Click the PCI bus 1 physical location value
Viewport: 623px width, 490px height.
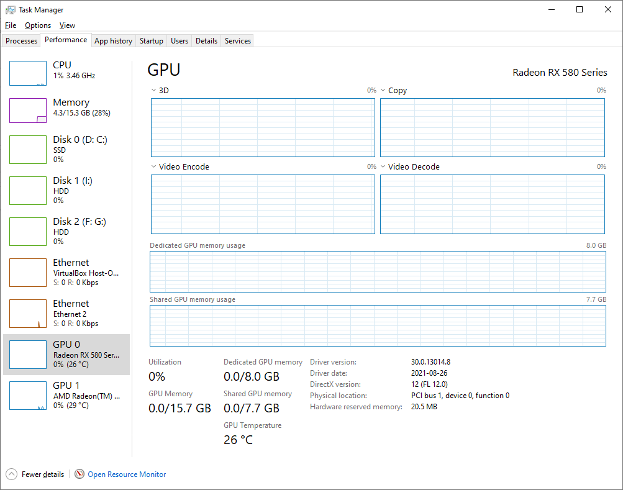pos(460,396)
